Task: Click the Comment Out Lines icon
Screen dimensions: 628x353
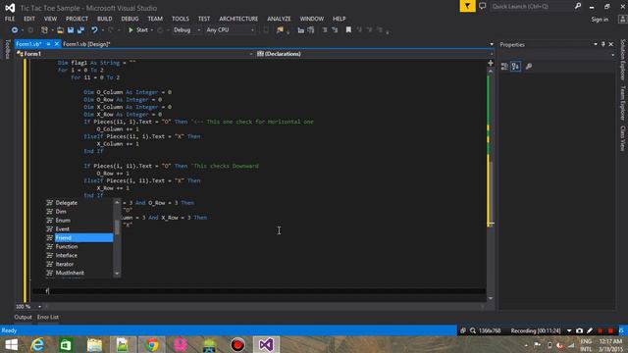Action: [301, 30]
